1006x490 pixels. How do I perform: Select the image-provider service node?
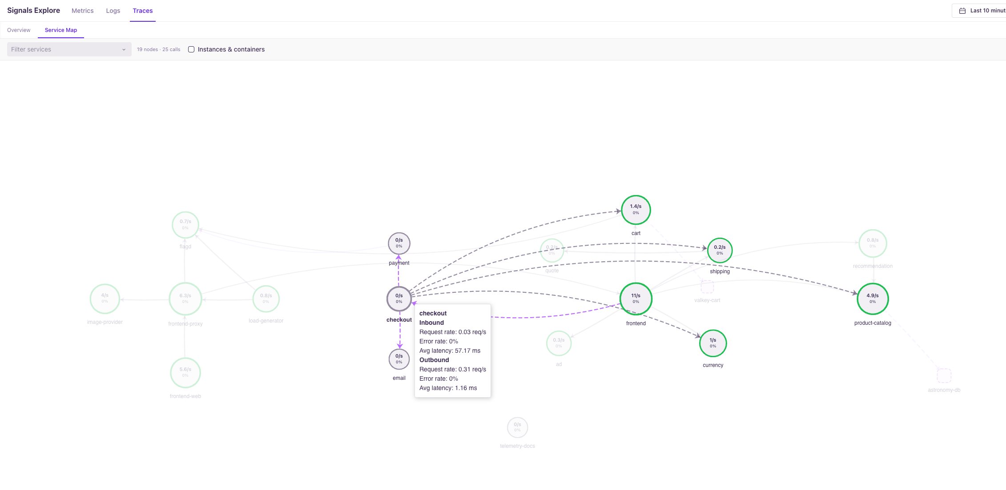(x=105, y=299)
